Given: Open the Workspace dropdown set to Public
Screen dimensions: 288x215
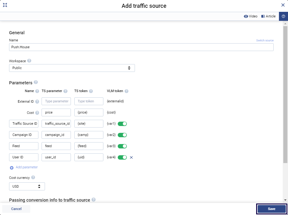Looking at the screenshot, I should (x=72, y=68).
